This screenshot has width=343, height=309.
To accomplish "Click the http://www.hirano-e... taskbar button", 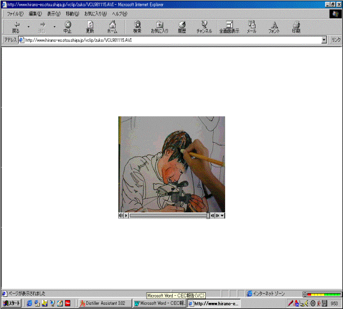I will click(214, 304).
